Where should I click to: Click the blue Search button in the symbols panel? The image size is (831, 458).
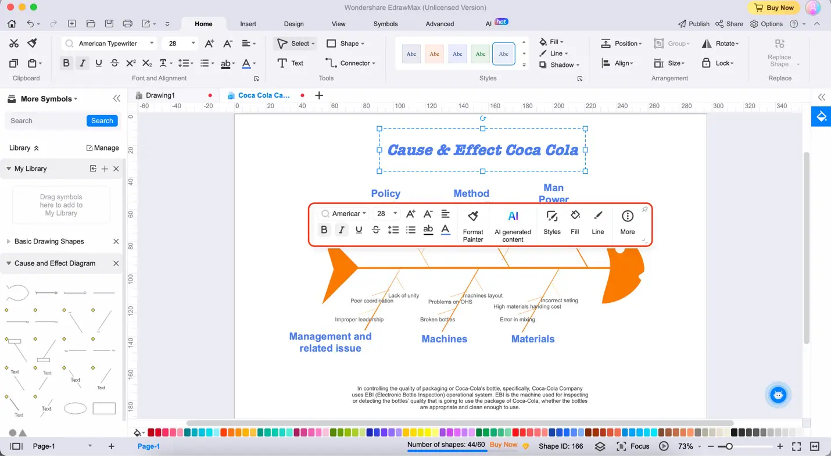coord(102,121)
